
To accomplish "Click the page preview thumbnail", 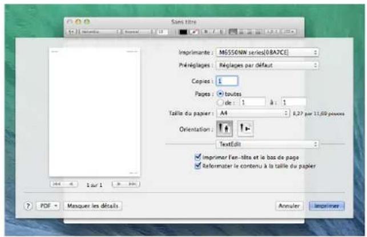I will [95, 112].
